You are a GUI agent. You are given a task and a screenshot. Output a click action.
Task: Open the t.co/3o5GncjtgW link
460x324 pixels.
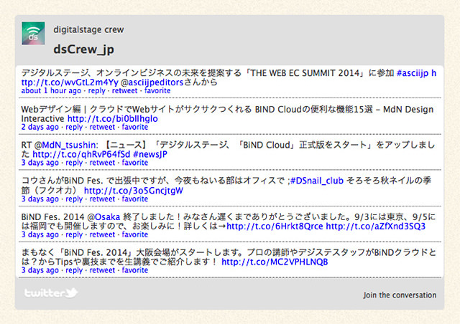(x=134, y=191)
